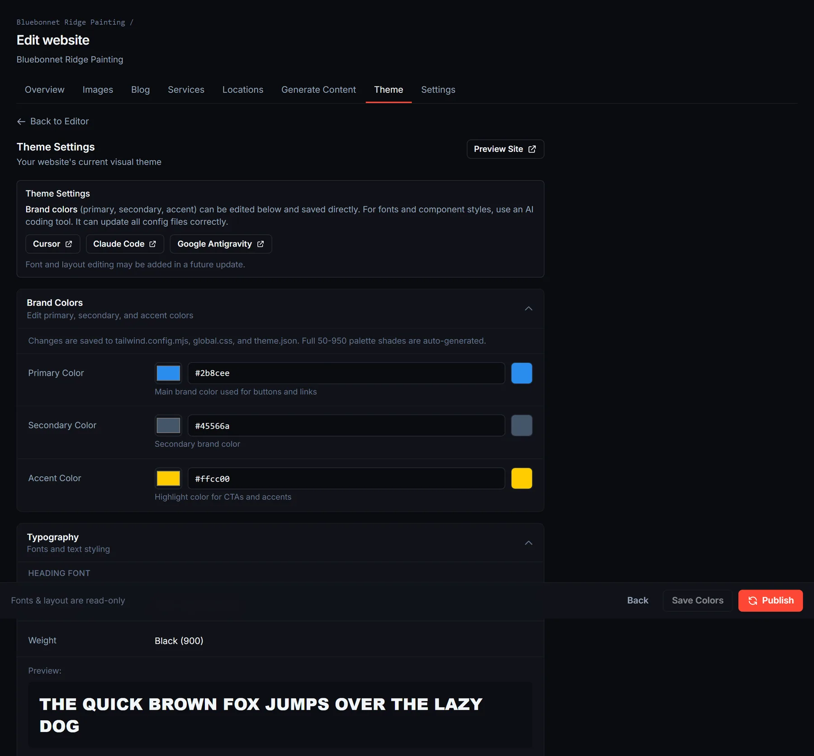Image resolution: width=814 pixels, height=756 pixels.
Task: Click 'Main brand color used for buttons and links'
Action: pyautogui.click(x=236, y=392)
